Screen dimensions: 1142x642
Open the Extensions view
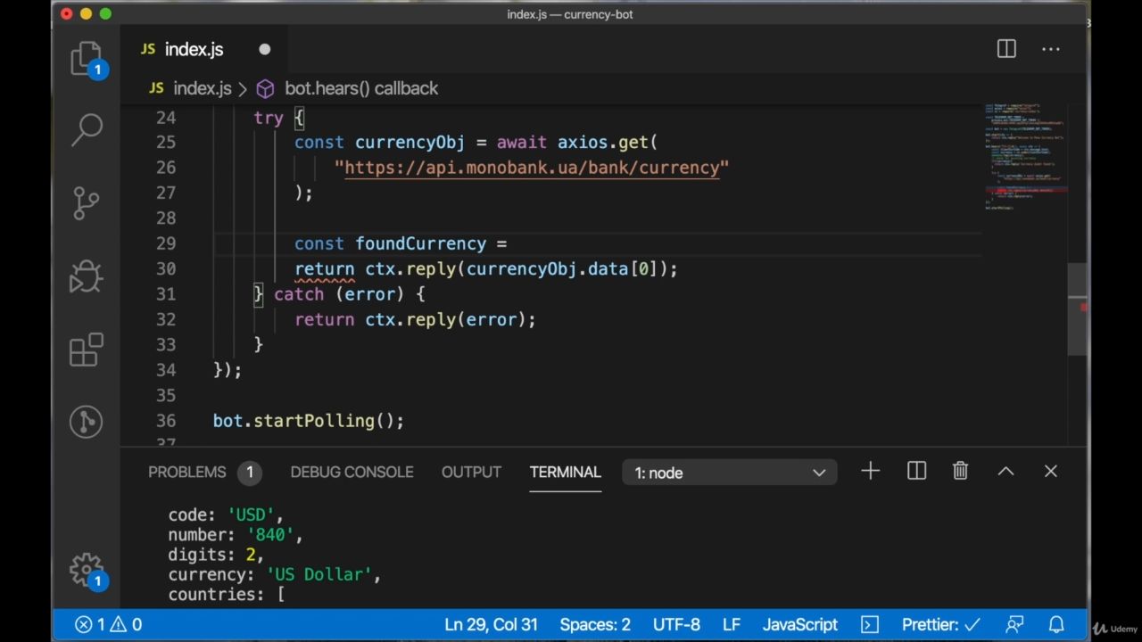[x=87, y=350]
